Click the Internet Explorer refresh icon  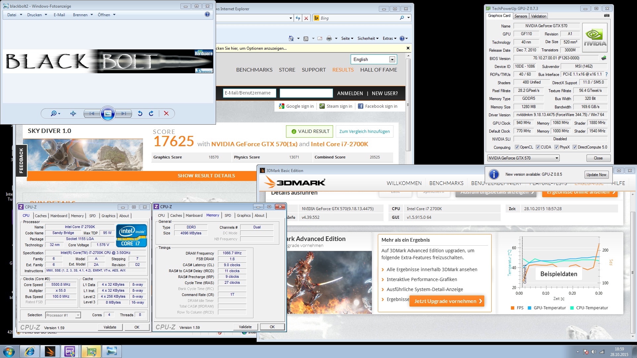coord(298,18)
